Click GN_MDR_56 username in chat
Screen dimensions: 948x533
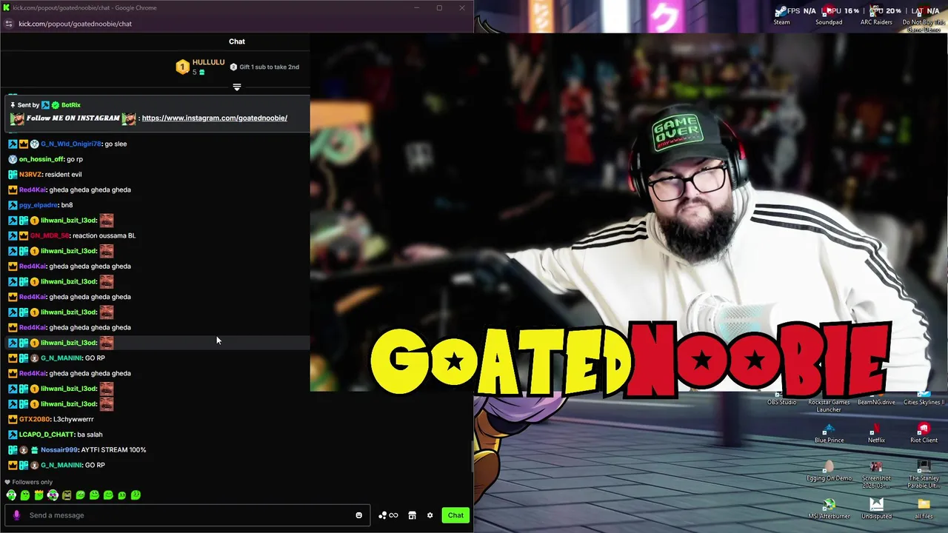point(50,235)
